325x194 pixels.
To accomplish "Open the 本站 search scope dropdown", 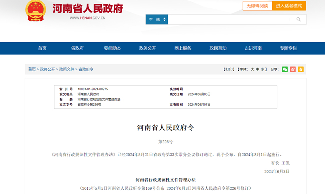I will [x=157, y=19].
